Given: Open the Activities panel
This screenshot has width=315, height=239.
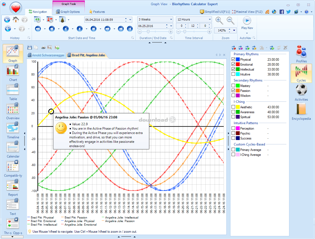Looking at the screenshot, I should tap(301, 92).
